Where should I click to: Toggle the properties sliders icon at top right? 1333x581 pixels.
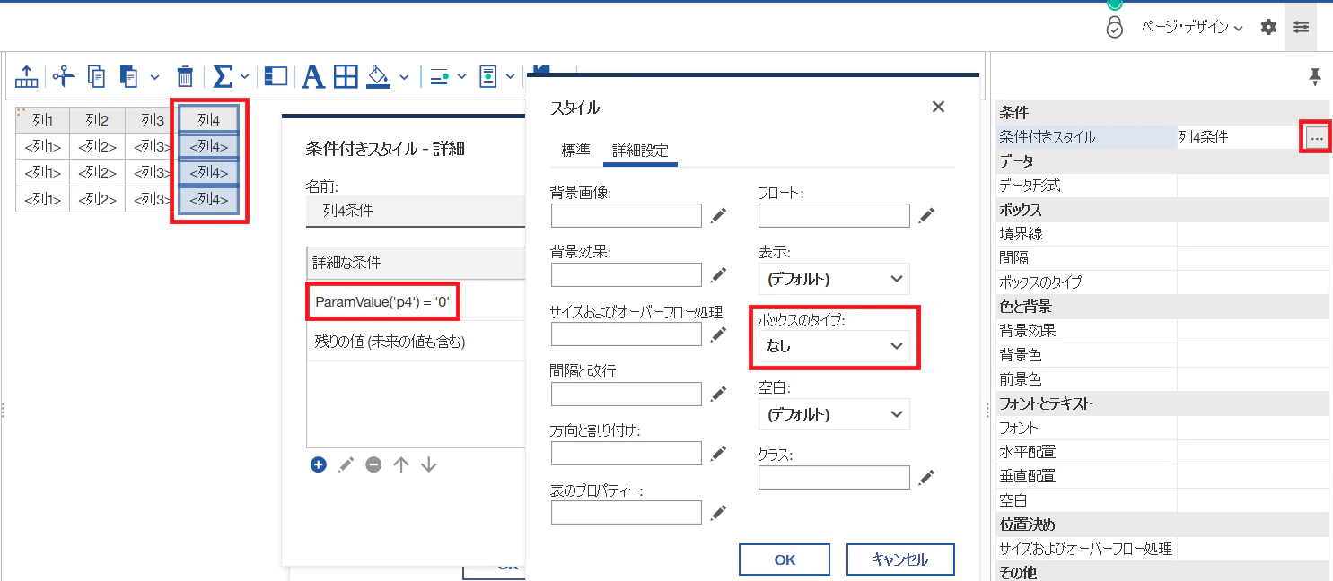point(1301,27)
